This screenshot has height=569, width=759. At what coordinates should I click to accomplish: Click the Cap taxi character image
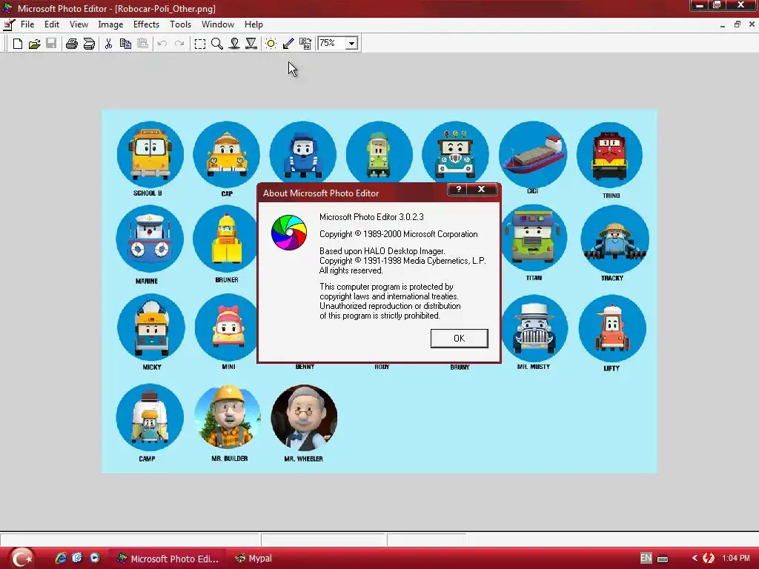[227, 154]
